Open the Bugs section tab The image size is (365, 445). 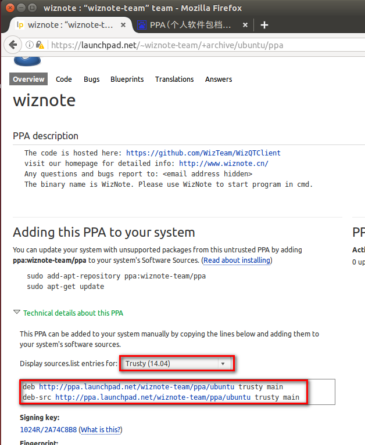[x=91, y=79]
